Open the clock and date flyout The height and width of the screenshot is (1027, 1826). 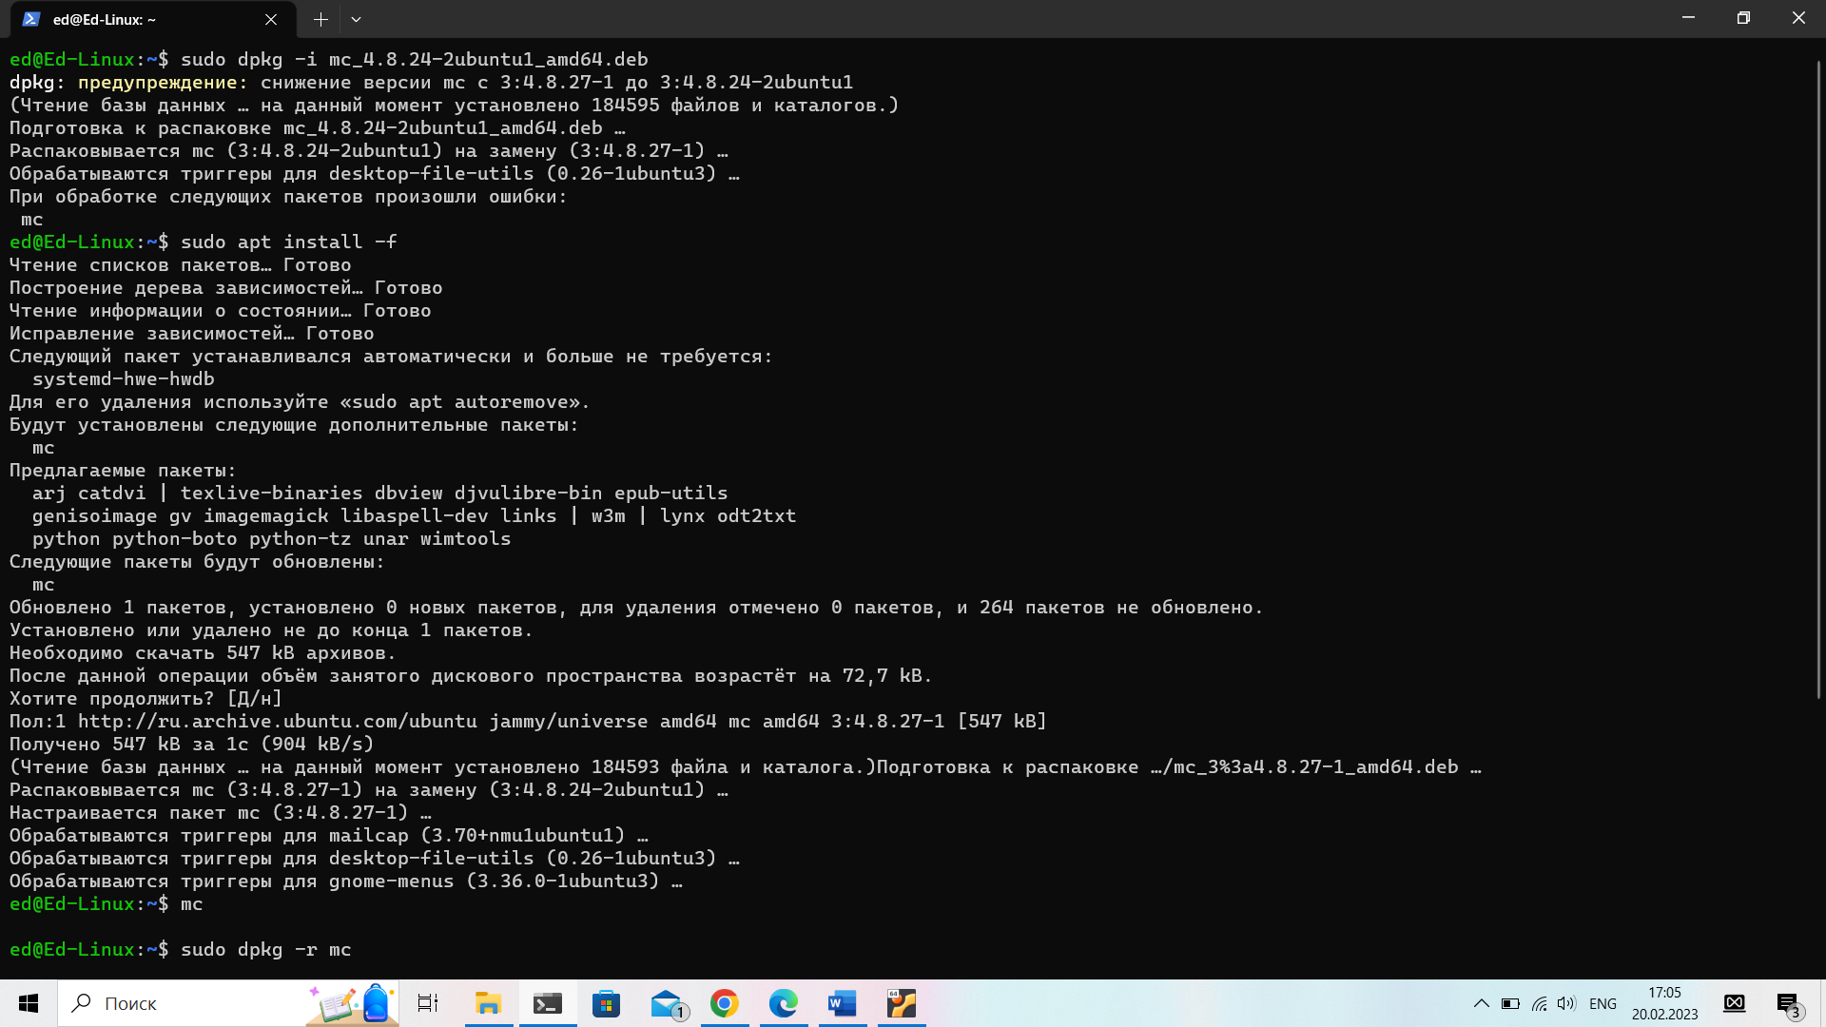[x=1664, y=1003]
